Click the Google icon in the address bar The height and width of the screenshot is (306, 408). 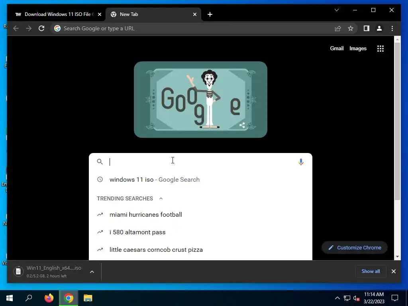pos(57,28)
